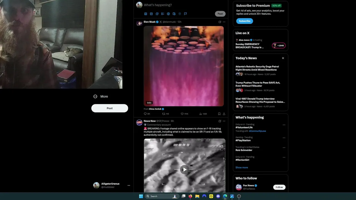Reply to Elon Musk's post
The height and width of the screenshot is (200, 356).
point(147,114)
